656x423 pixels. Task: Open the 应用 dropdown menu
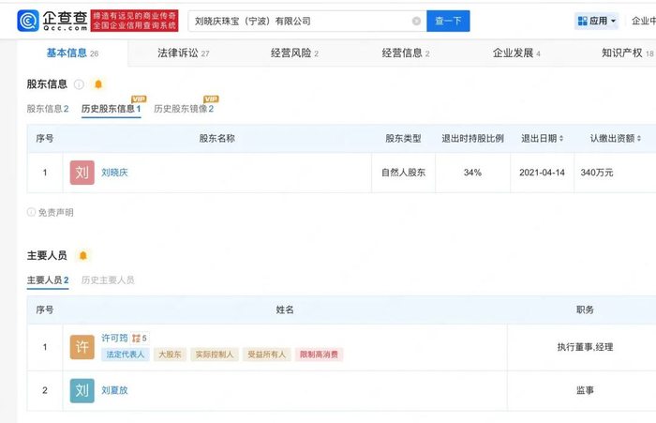pos(597,21)
